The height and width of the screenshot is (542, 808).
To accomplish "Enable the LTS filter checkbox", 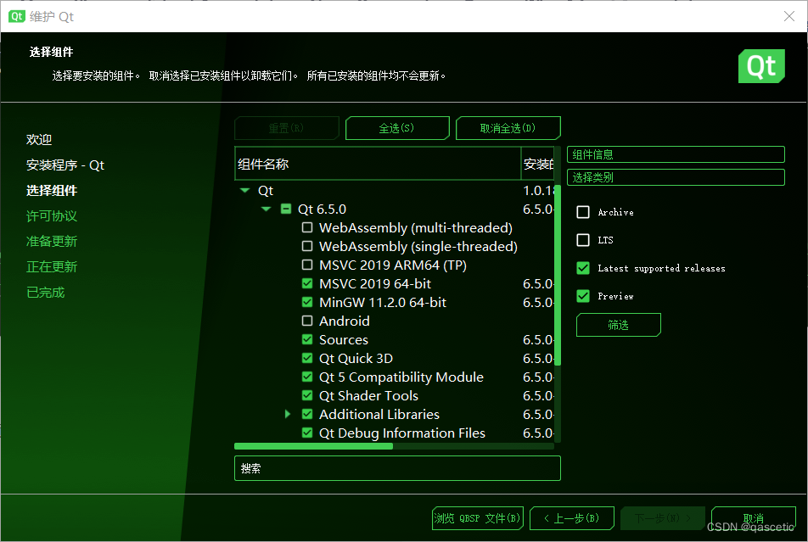I will (x=583, y=240).
